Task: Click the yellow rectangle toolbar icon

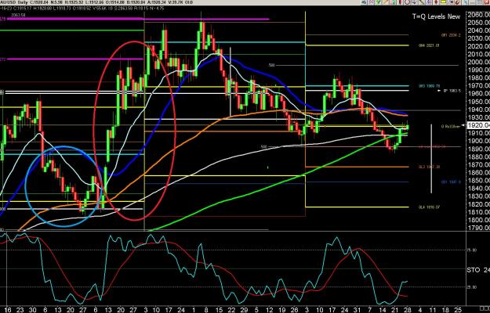Action: [x=444, y=2]
